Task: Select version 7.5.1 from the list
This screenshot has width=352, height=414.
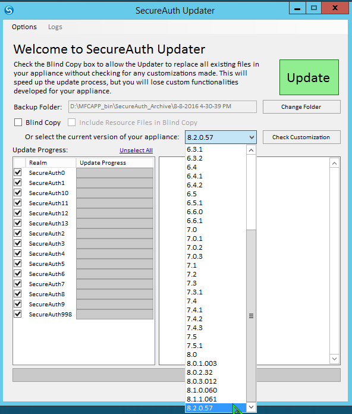Action: tap(216, 346)
